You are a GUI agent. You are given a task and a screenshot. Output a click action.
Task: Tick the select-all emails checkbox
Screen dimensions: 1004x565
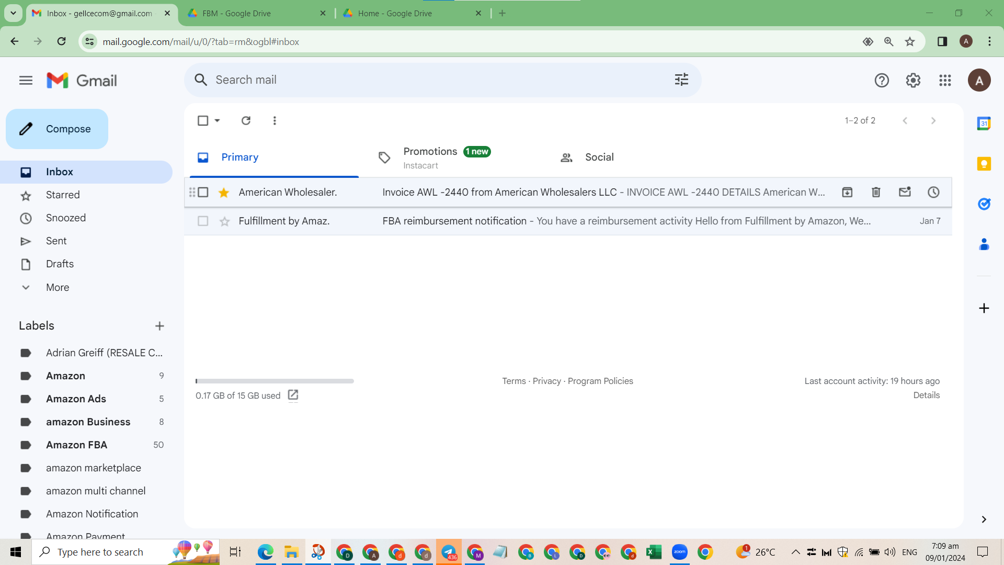[203, 120]
